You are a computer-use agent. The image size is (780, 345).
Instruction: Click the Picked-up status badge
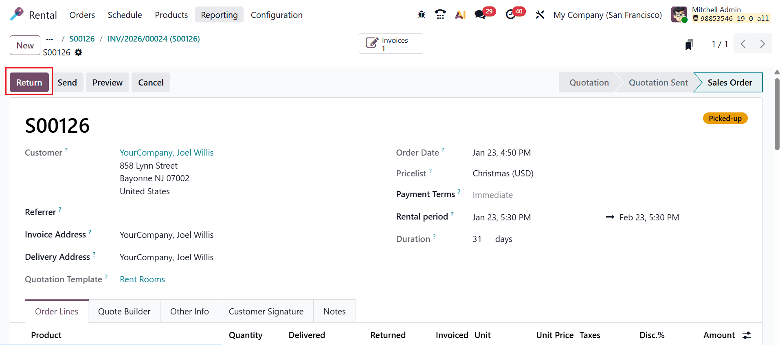pyautogui.click(x=725, y=118)
